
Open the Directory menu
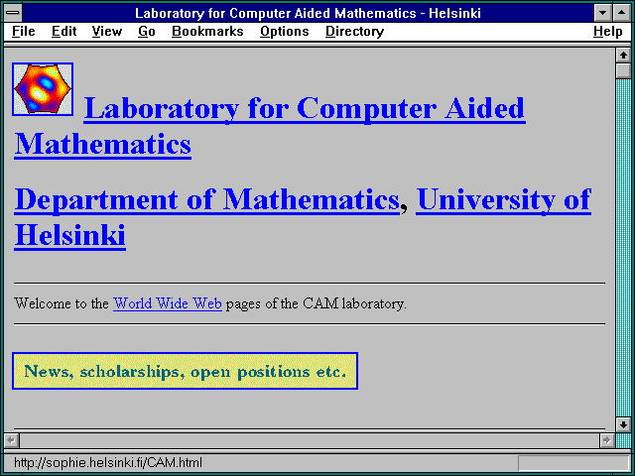[x=355, y=31]
